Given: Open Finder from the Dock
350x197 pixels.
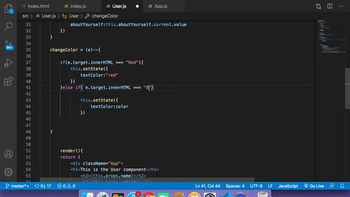Looking at the screenshot, I should (87, 195).
